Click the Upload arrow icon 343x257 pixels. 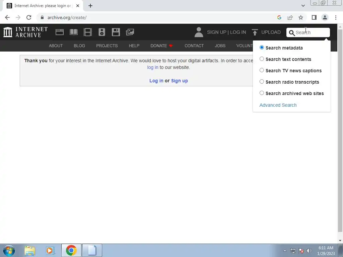(255, 32)
